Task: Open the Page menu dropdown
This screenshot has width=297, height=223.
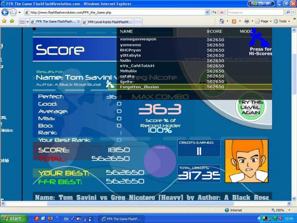Action: [x=263, y=21]
